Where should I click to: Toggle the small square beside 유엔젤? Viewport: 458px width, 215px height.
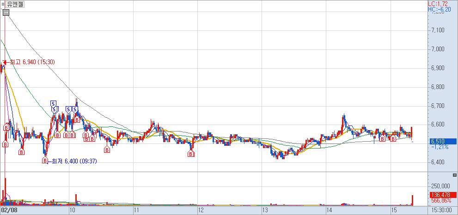(3, 4)
